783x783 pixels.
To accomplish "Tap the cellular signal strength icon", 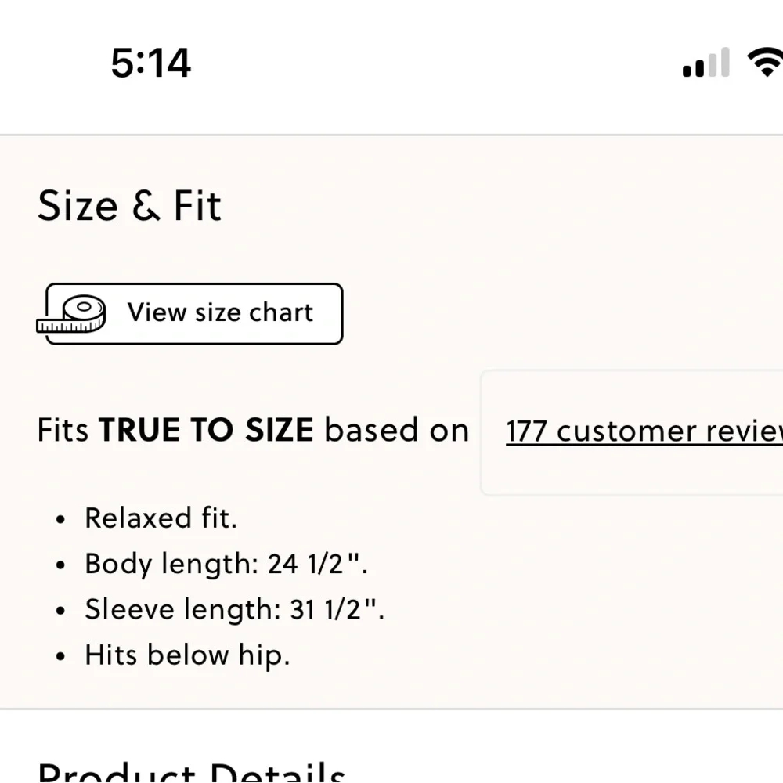I will 706,63.
